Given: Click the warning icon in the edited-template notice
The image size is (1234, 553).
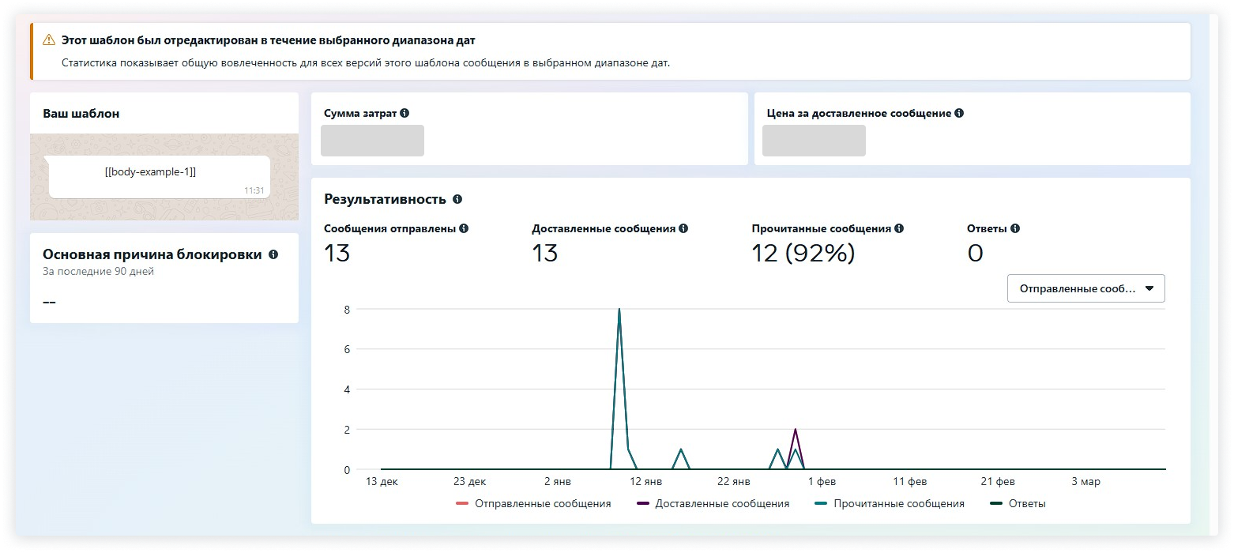Looking at the screenshot, I should [x=49, y=39].
